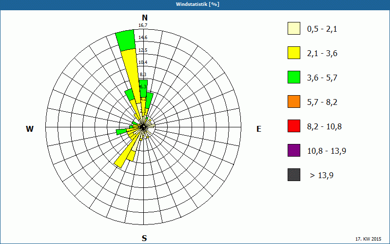Click the red 8,2 - 10,8 legend swatch
Image resolution: width=390 pixels, height=244 pixels.
tap(294, 126)
